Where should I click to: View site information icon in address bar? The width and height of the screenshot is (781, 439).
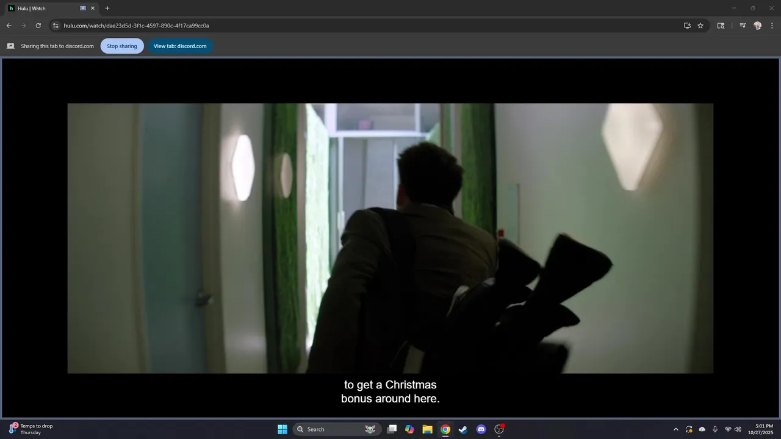56,26
